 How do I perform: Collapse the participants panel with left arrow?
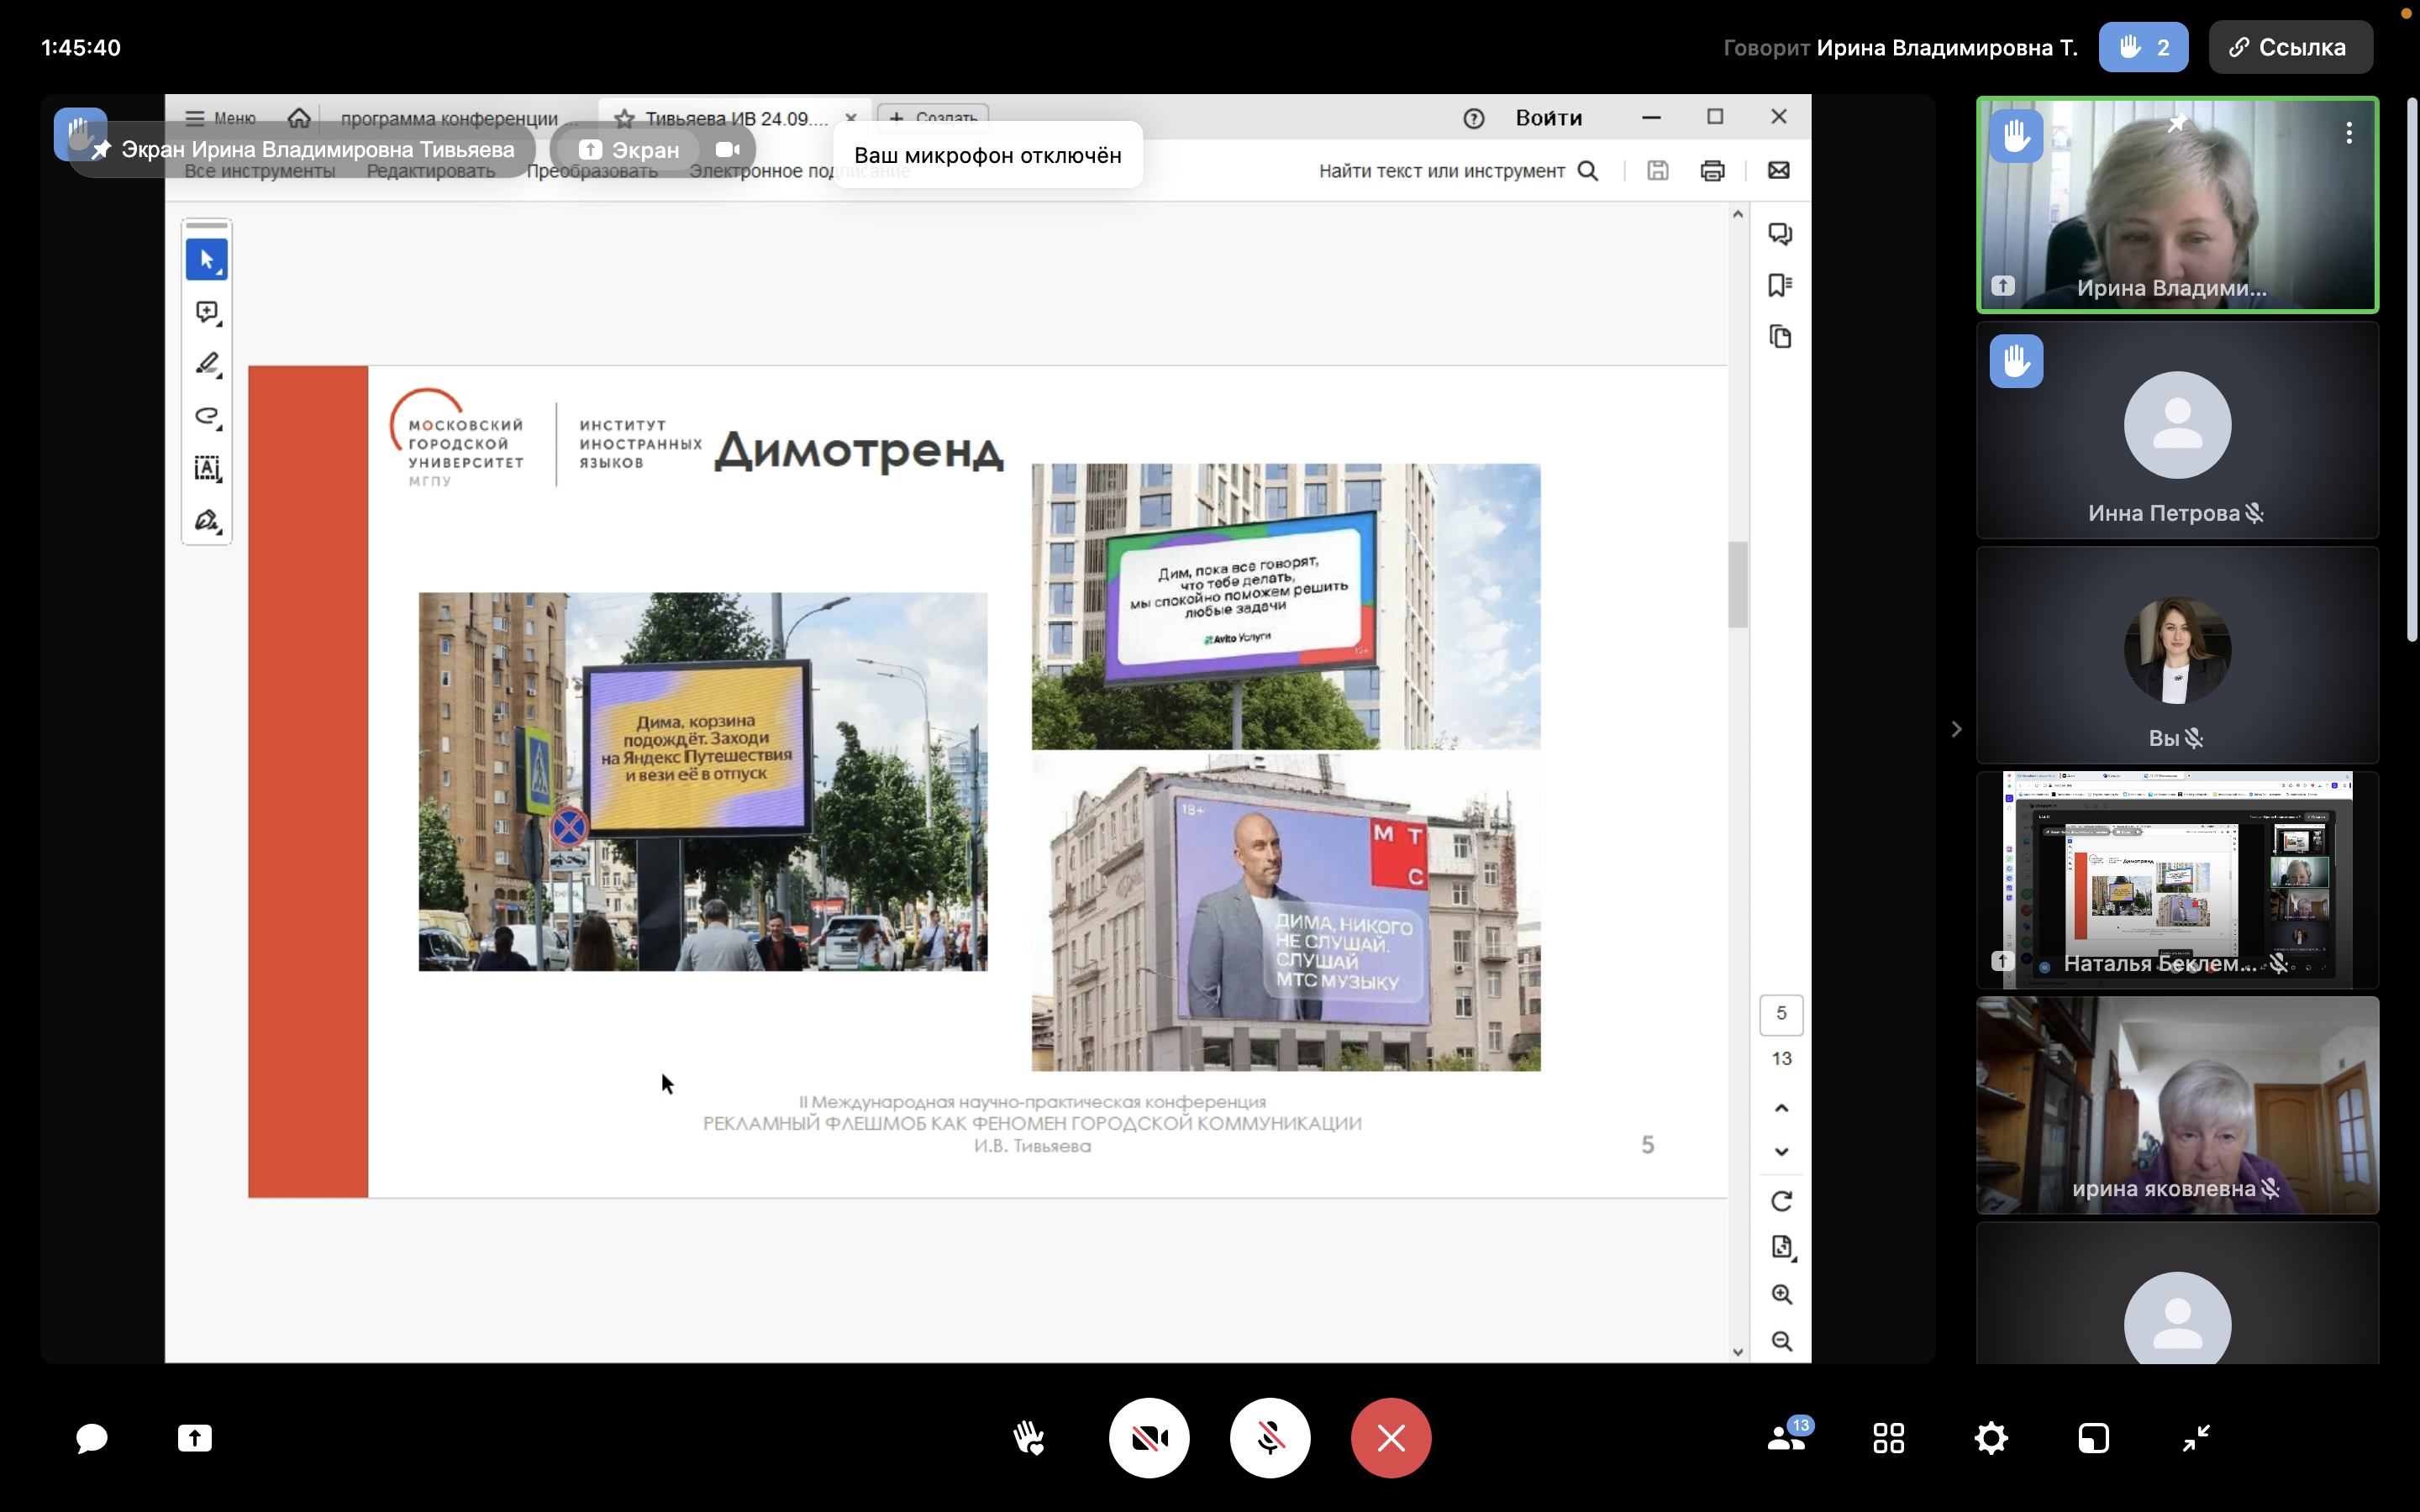click(x=1957, y=729)
